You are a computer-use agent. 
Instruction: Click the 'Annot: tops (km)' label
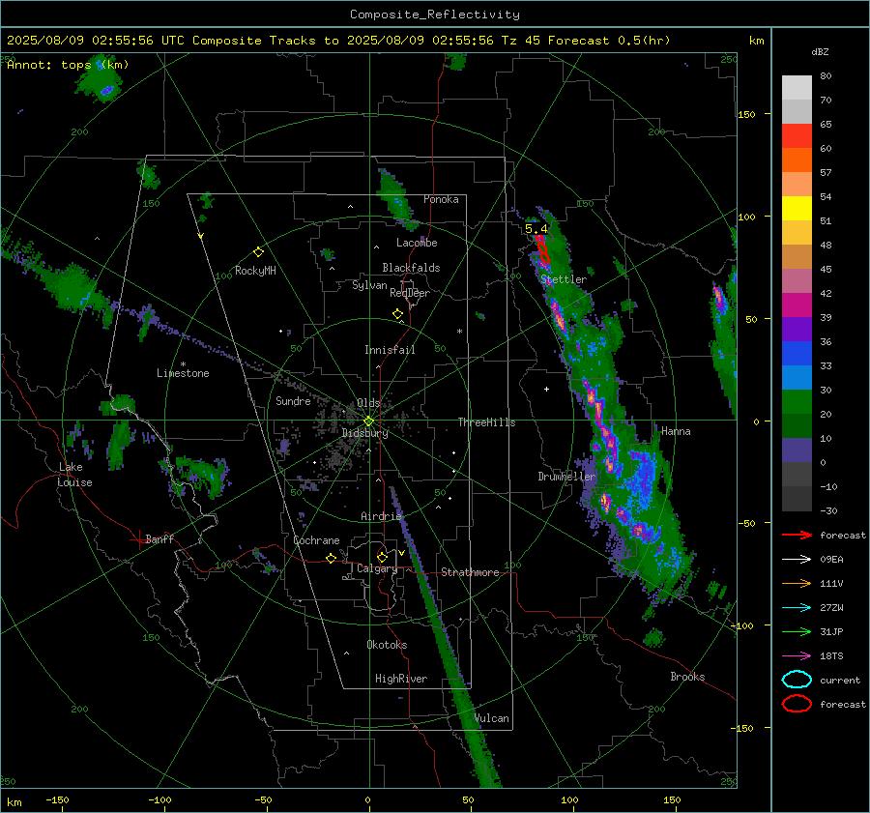tap(68, 65)
